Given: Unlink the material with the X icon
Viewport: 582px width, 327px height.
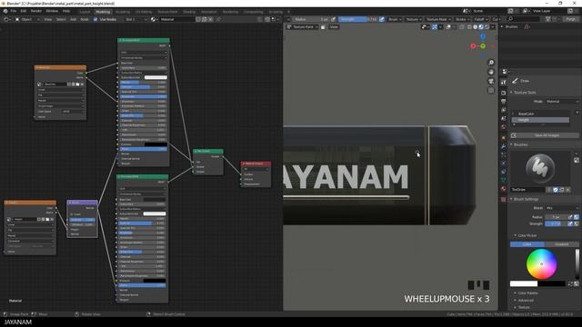Looking at the screenshot, I should tap(210, 19).
